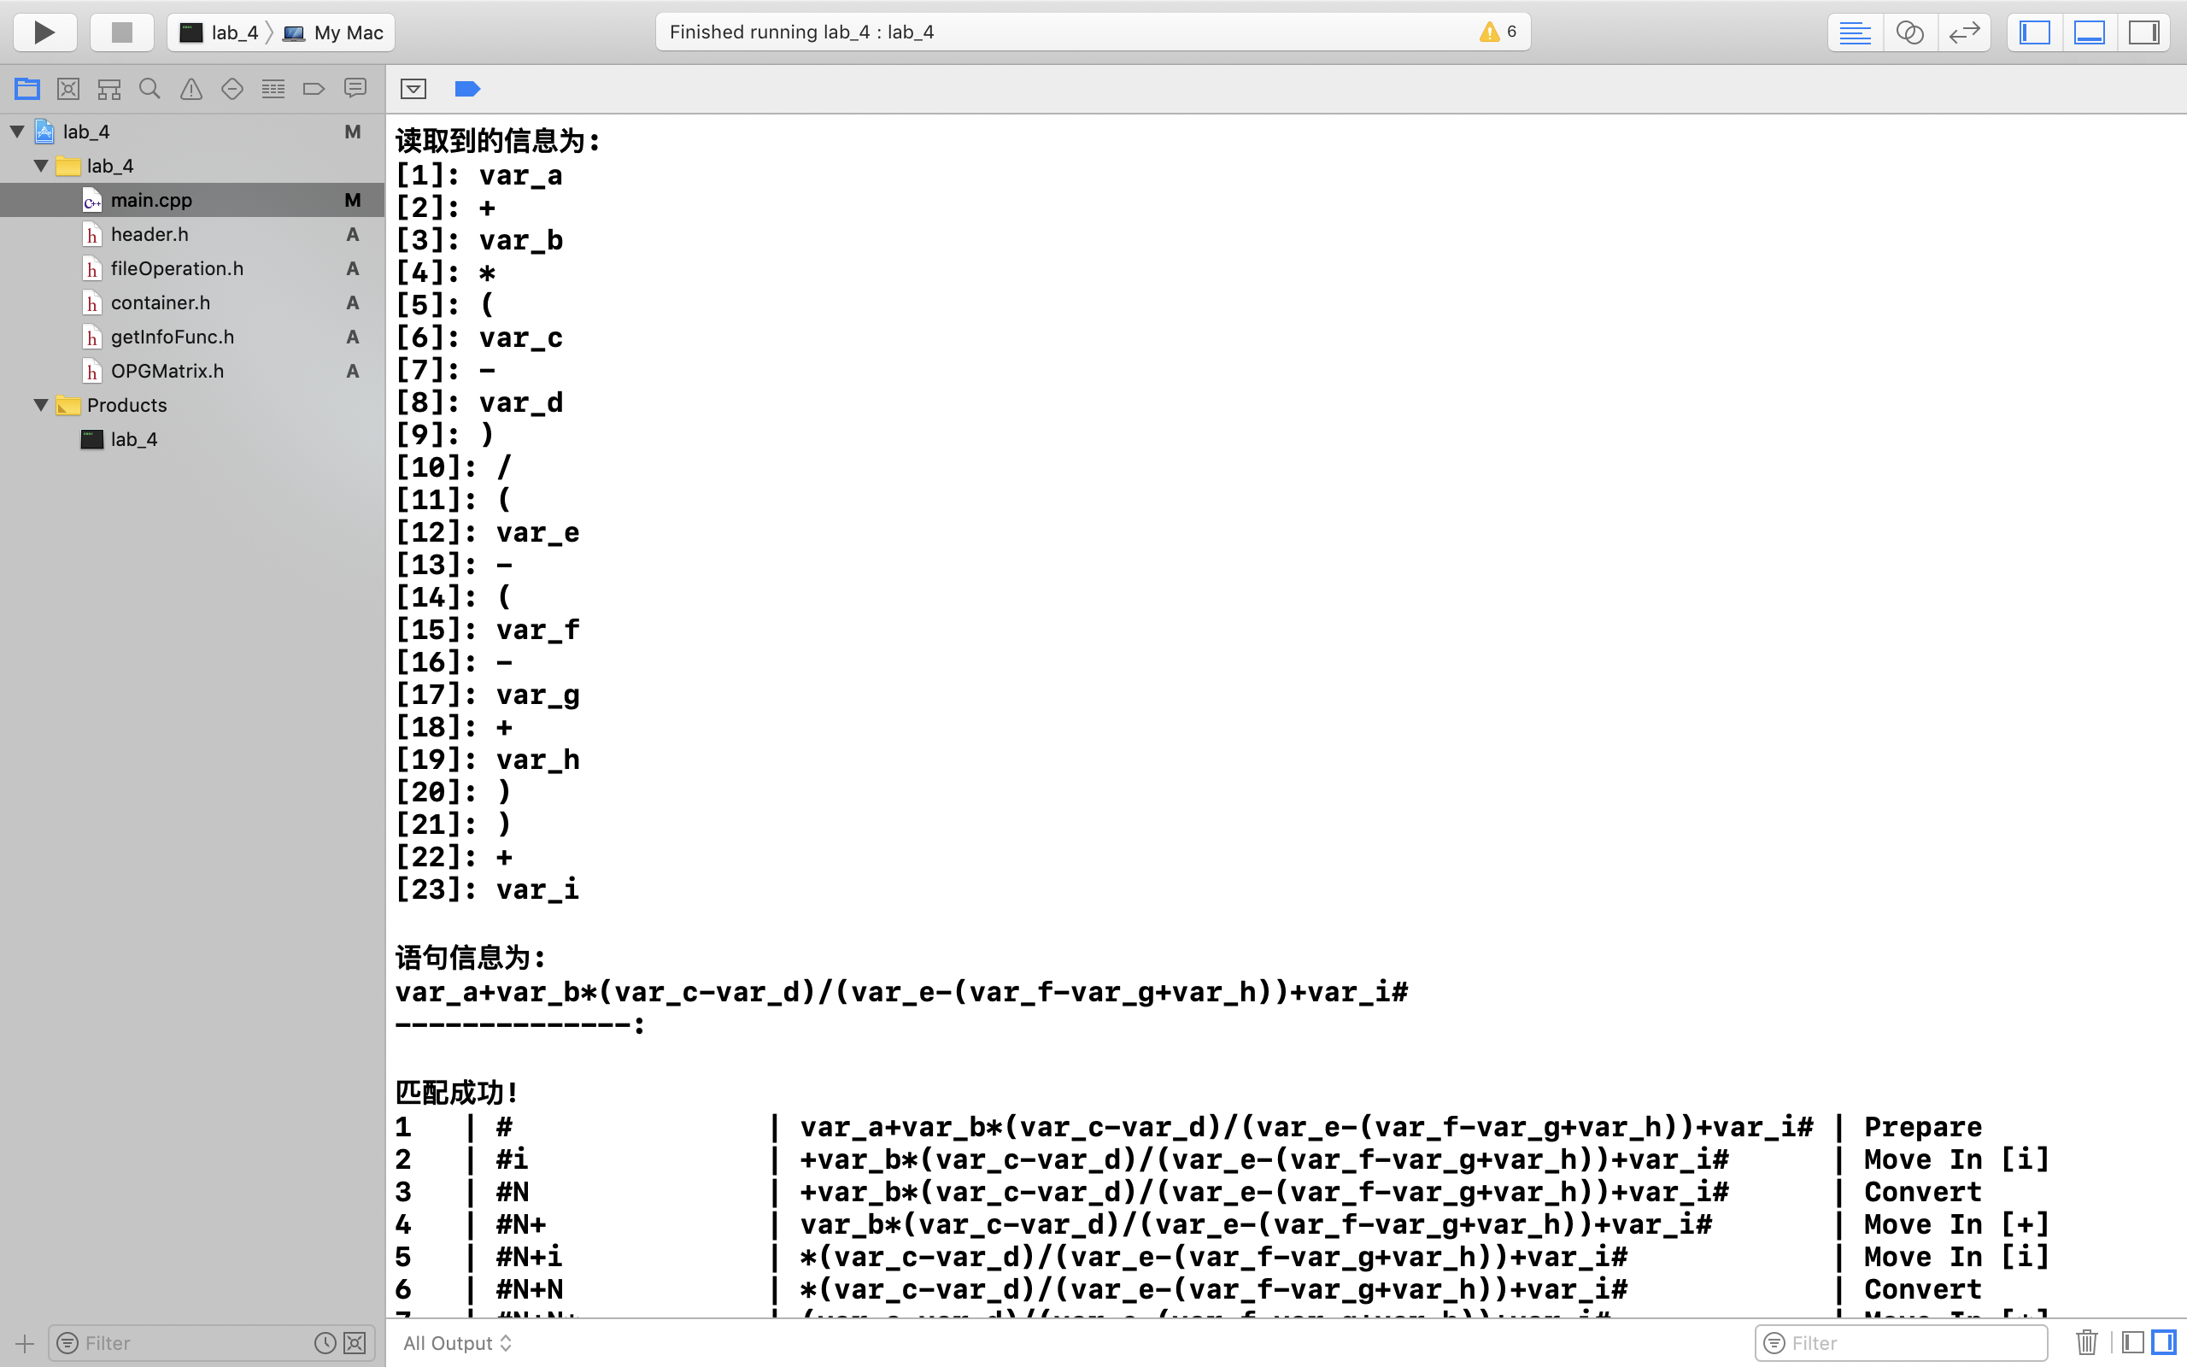Click the clear console trash icon

pos(2086,1342)
